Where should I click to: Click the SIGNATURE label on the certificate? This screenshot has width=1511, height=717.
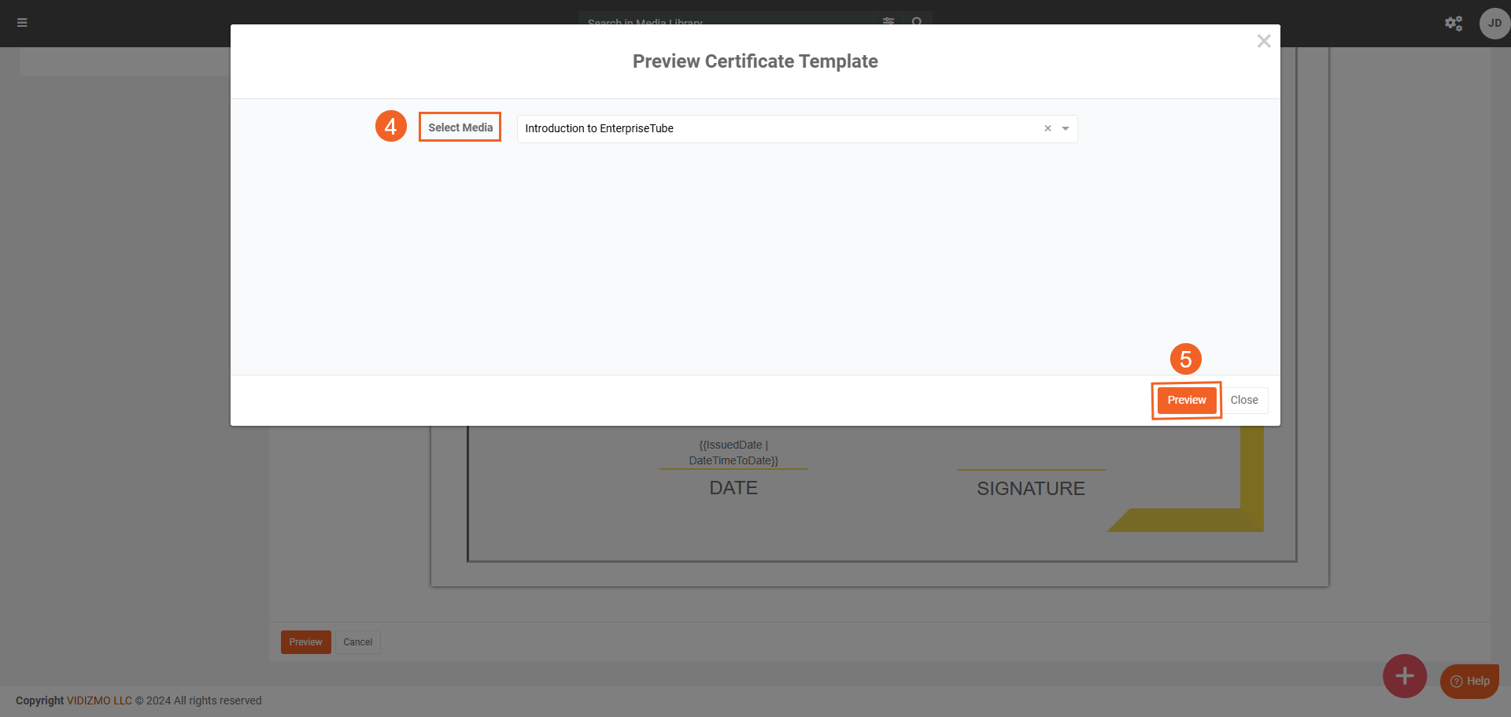pyautogui.click(x=1030, y=489)
